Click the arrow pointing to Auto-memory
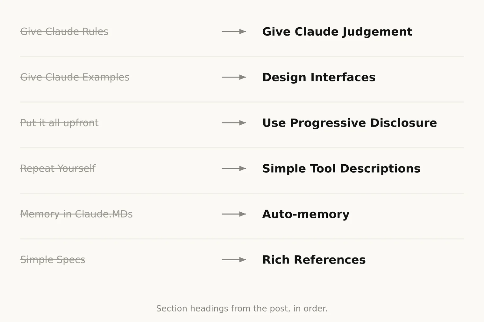 tap(234, 214)
